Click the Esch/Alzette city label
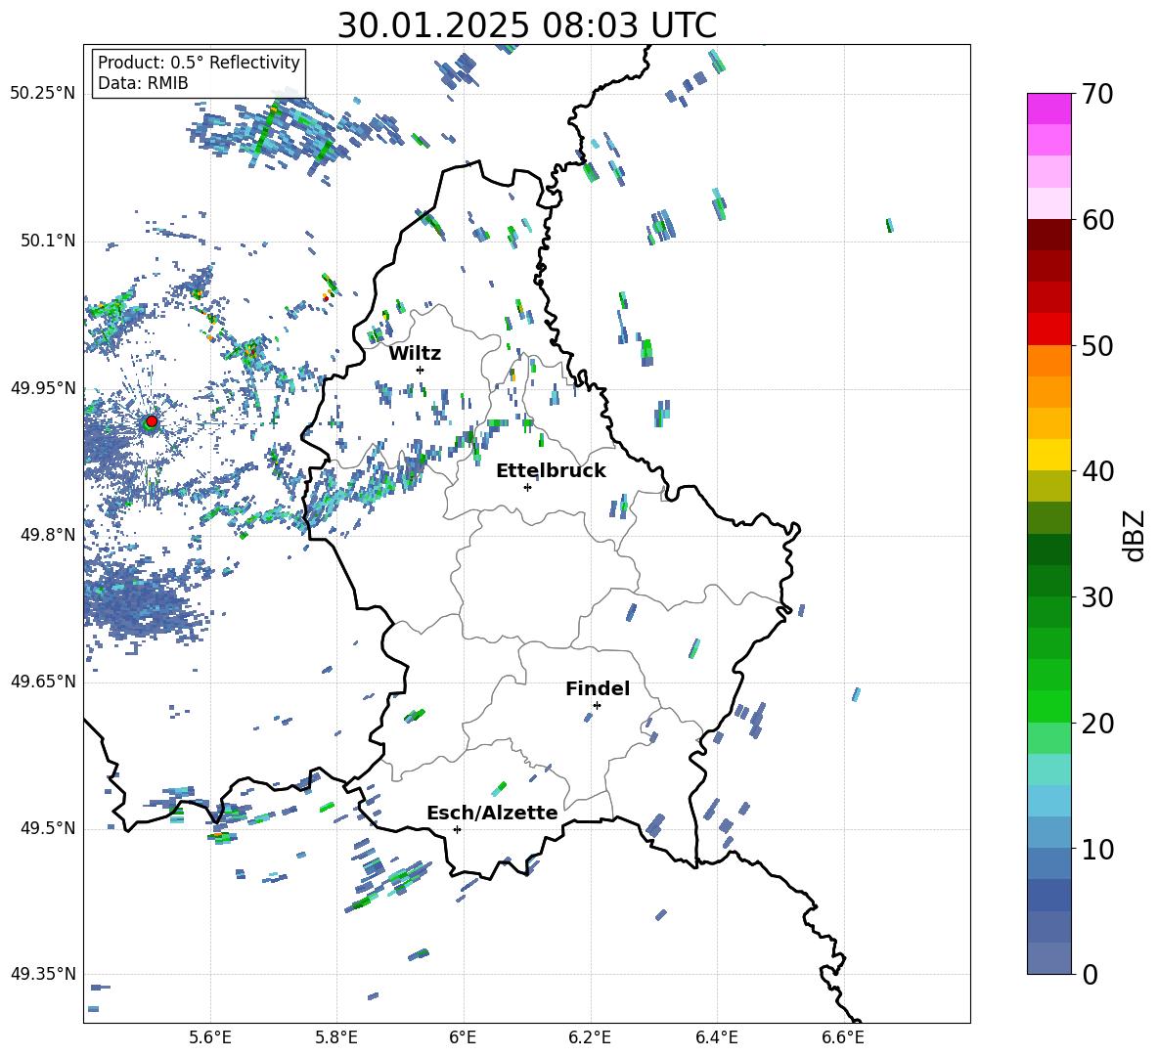The image size is (1158, 1057). point(493,813)
